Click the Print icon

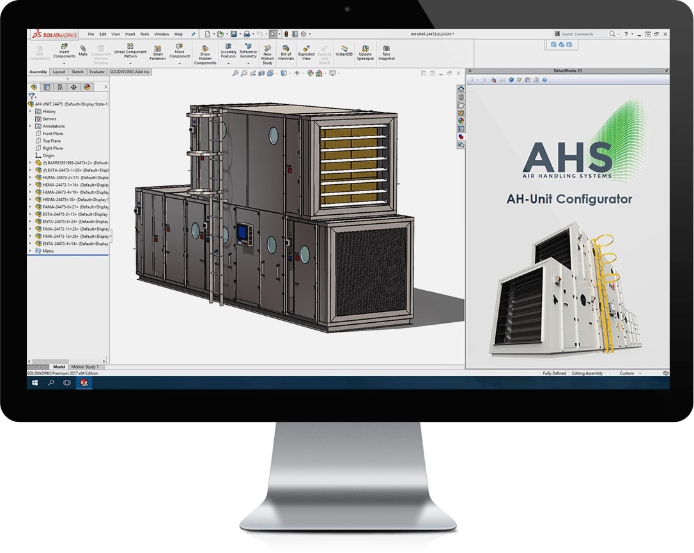[247, 34]
